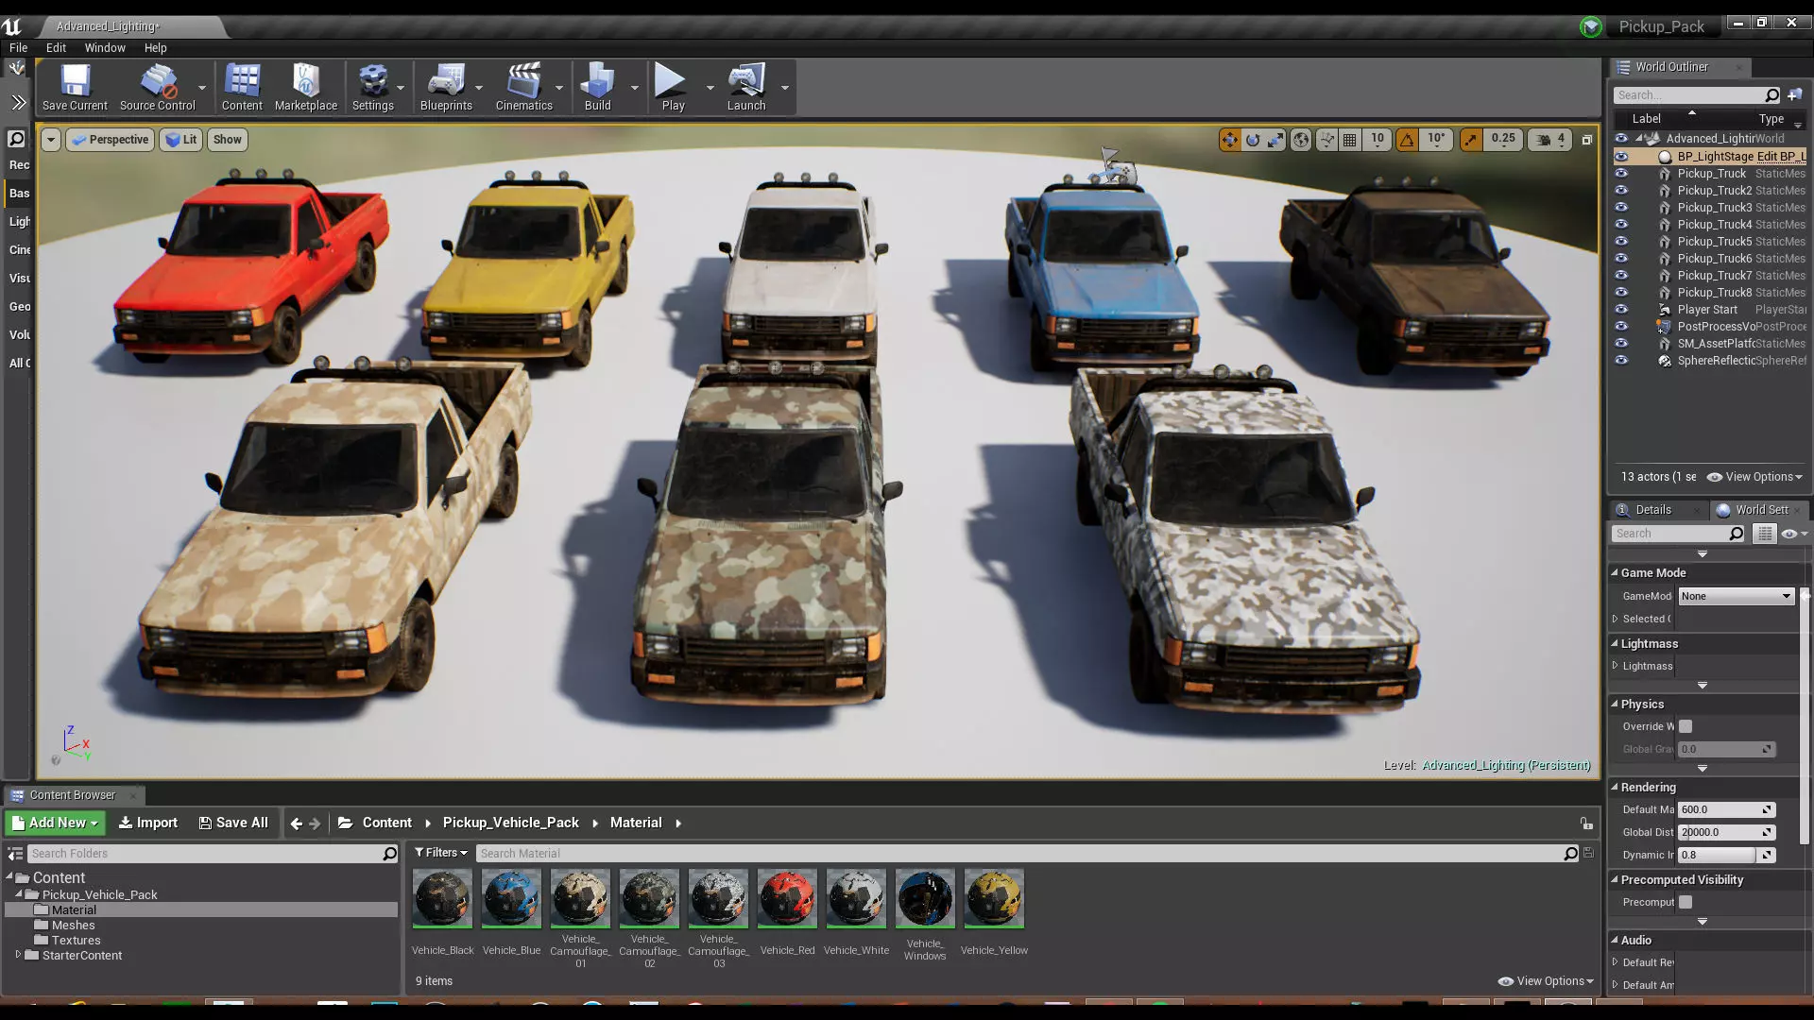Open the Filters dropdown in Content Browser
The height and width of the screenshot is (1020, 1814).
(x=440, y=853)
